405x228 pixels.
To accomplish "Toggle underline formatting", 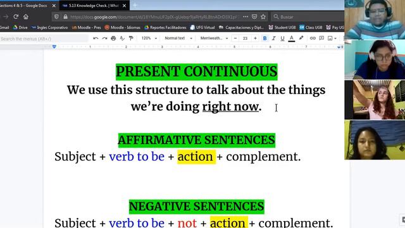I will 282,38.
